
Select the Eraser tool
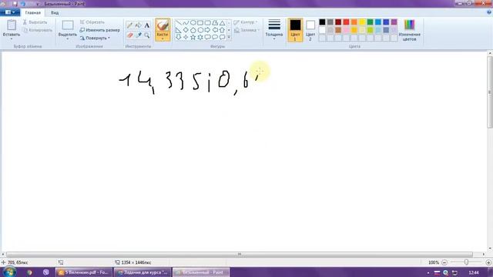click(129, 35)
